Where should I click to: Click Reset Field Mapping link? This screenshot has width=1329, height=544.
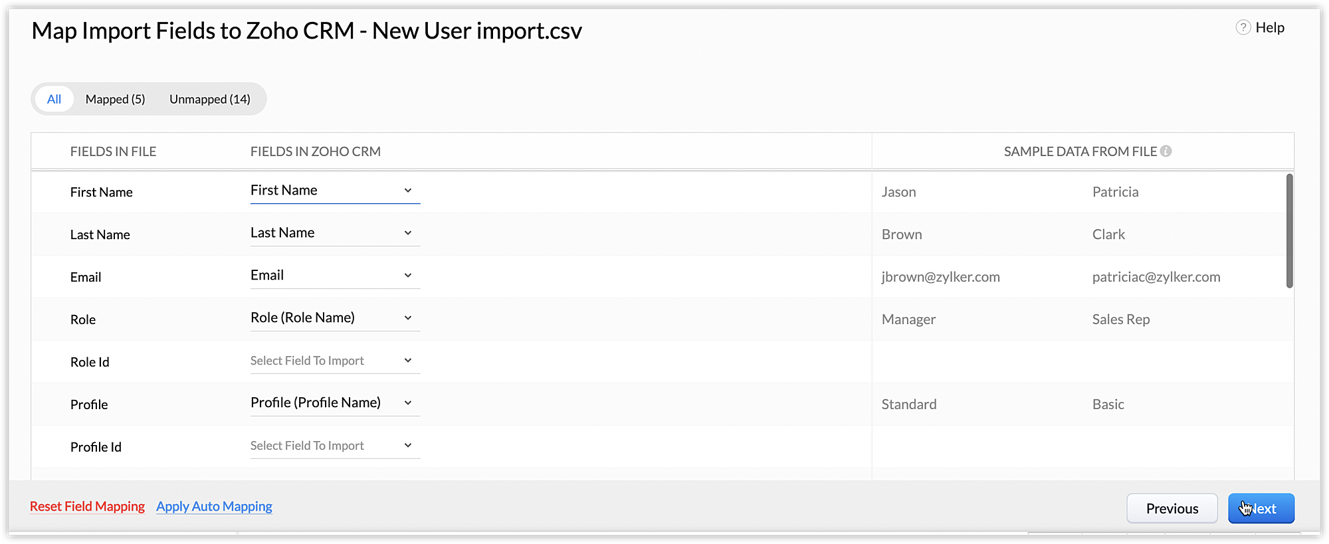(x=87, y=506)
